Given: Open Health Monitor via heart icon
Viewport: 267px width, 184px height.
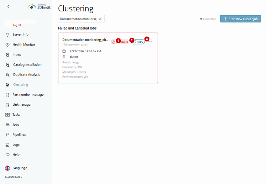Looking at the screenshot, I should (7, 45).
